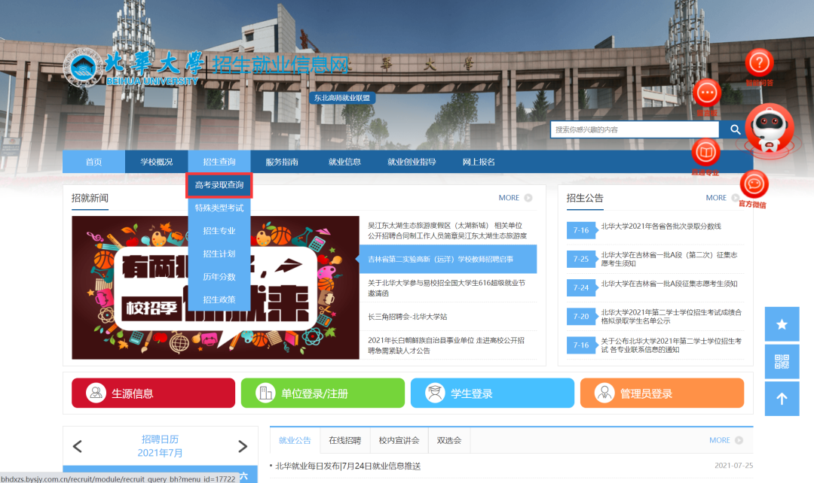Select 高考录取查询 from dropdown

click(x=219, y=185)
